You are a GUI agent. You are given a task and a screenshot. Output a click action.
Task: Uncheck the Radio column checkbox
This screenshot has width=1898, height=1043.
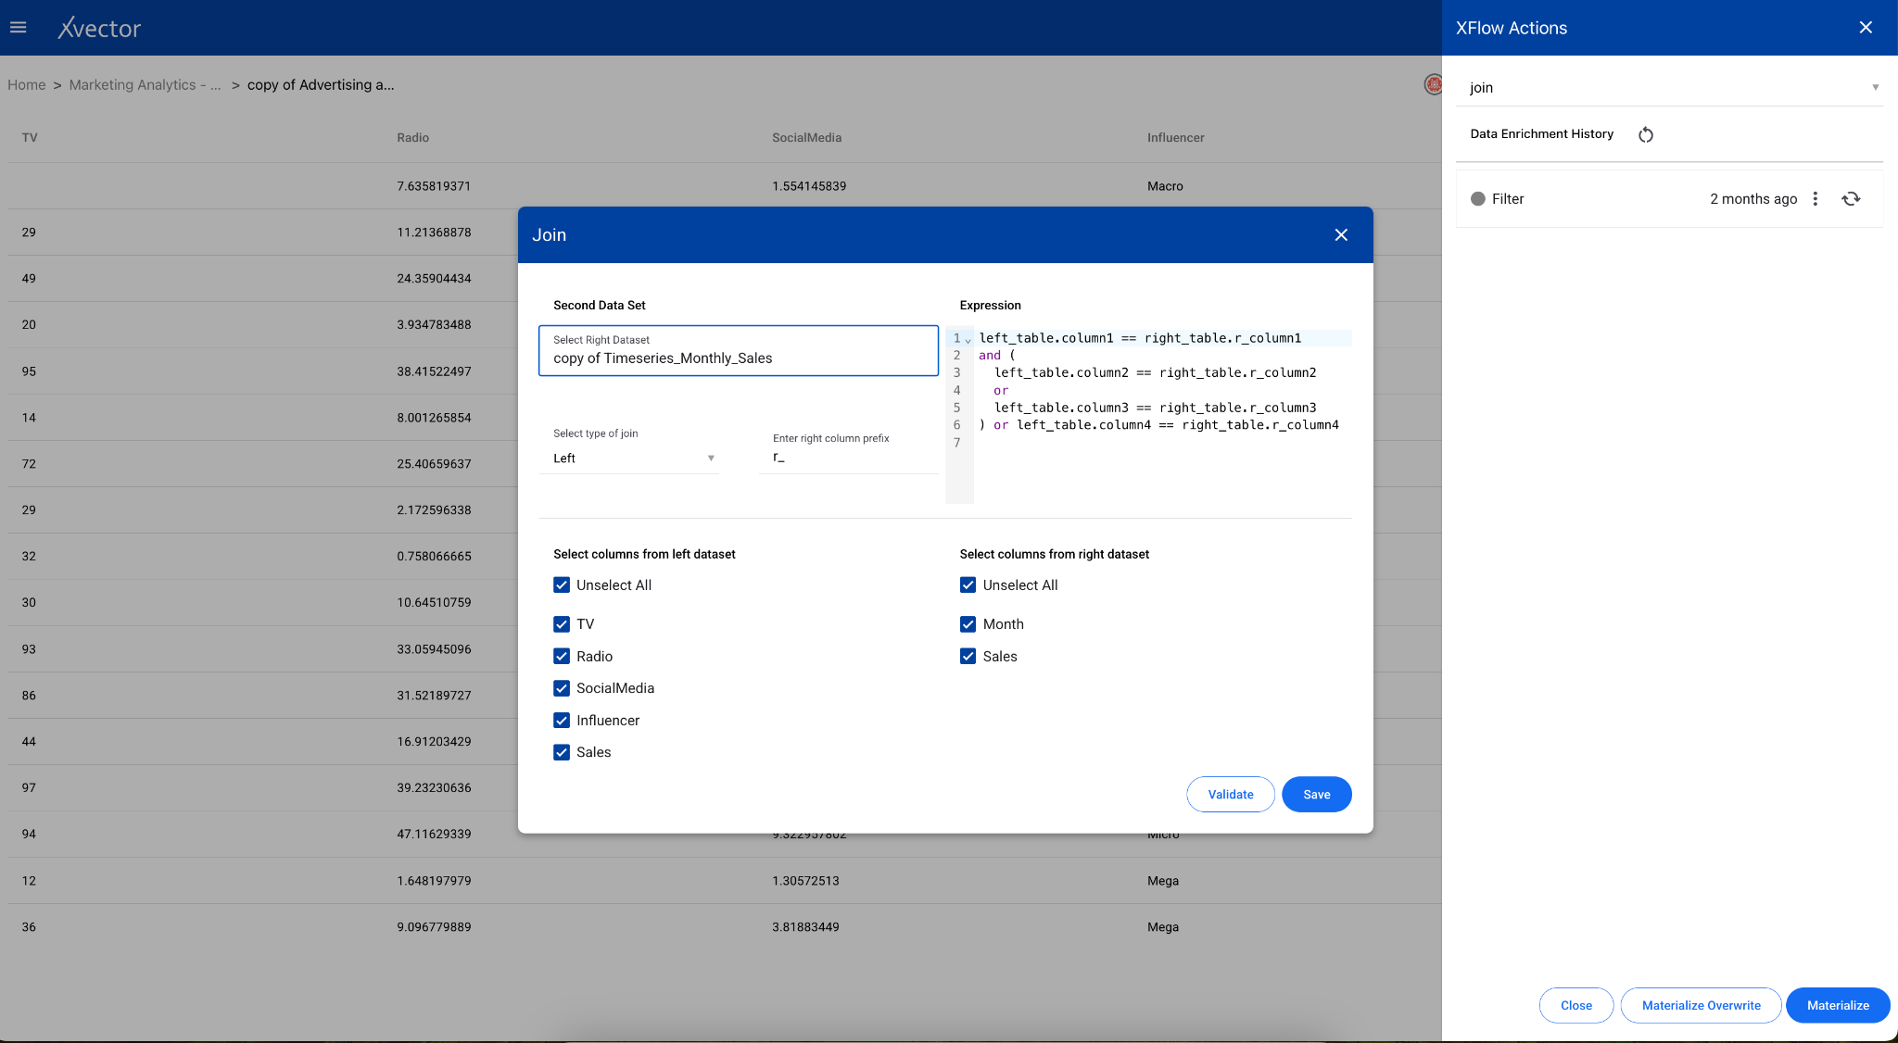click(562, 657)
